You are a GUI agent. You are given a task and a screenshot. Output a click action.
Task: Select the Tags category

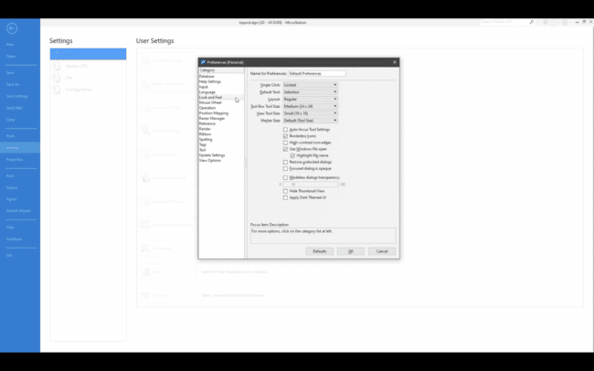point(203,144)
